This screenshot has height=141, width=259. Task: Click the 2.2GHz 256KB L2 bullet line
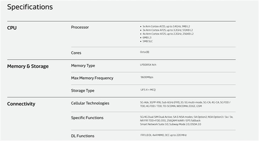pos(168,34)
